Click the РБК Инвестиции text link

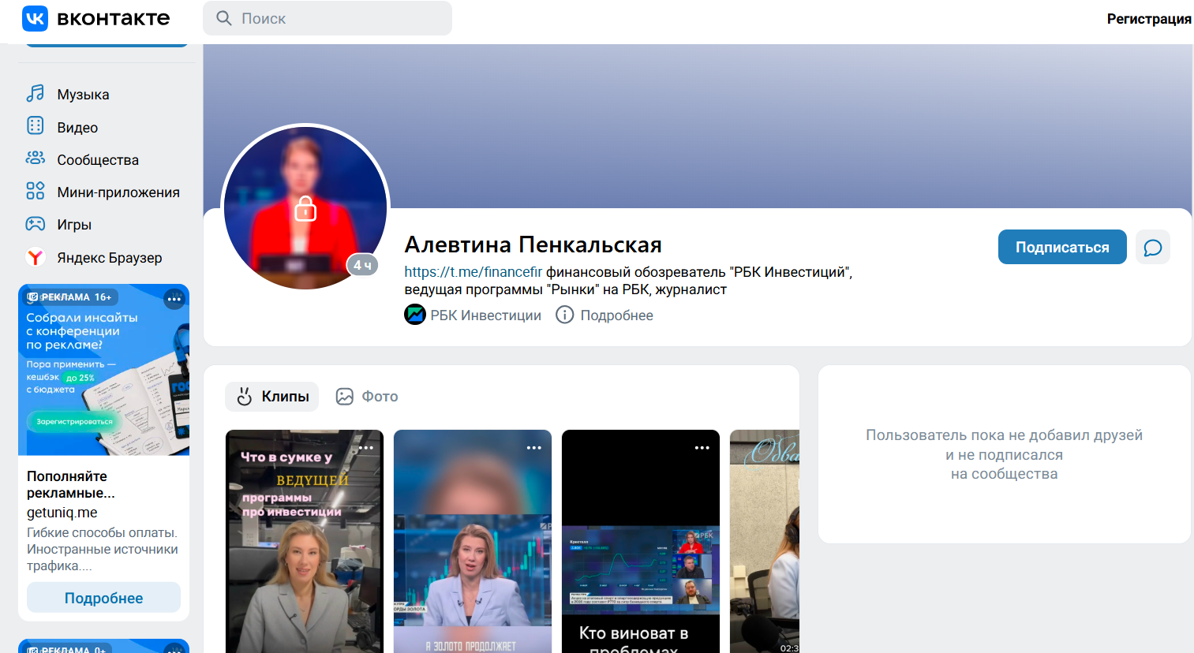[x=485, y=315]
